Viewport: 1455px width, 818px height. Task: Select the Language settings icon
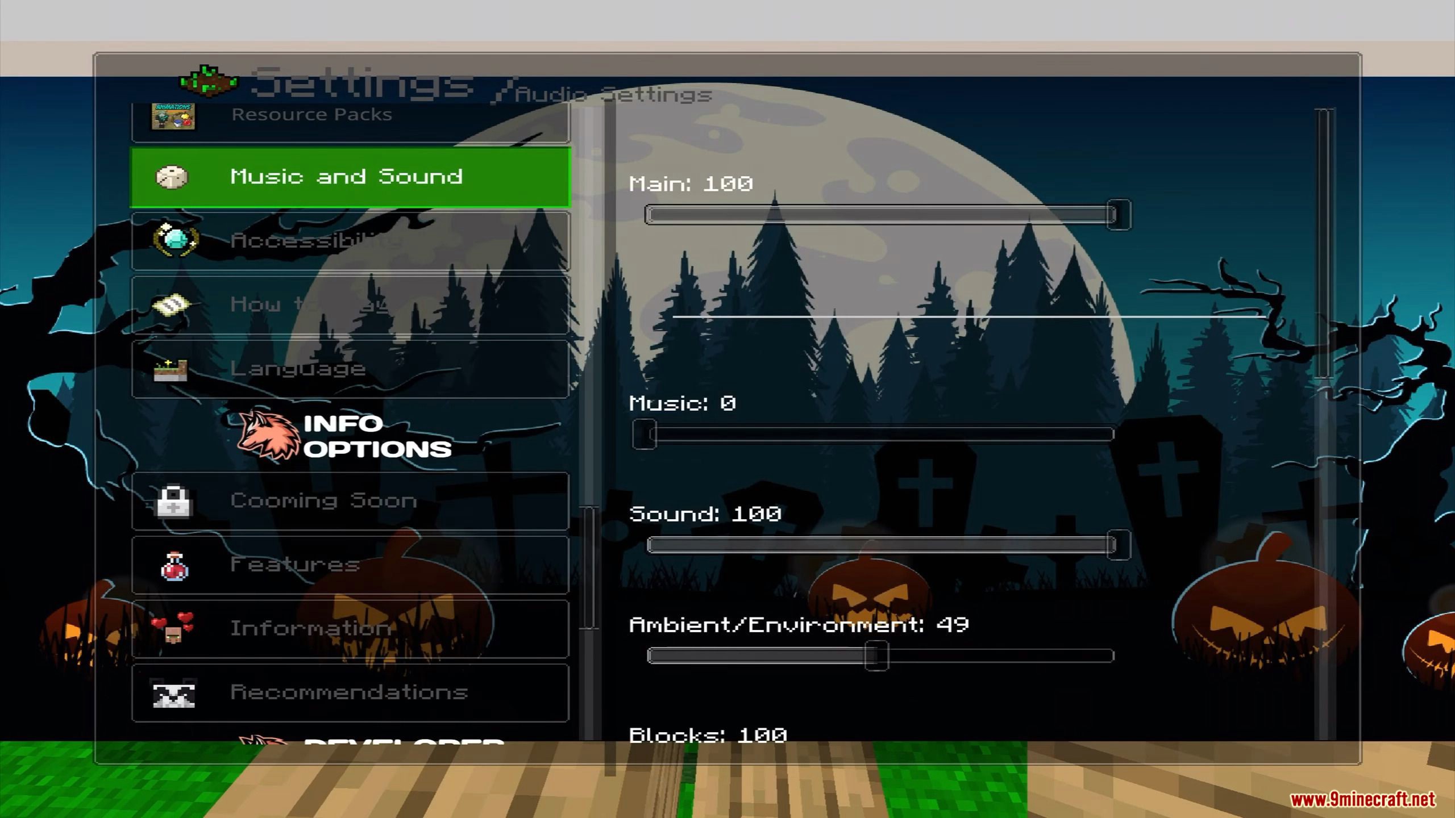(x=172, y=368)
